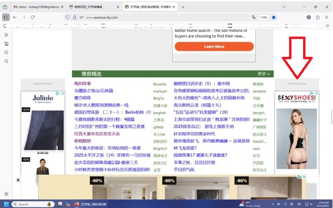Open the page translation icon
333x208 pixels.
(253, 17)
